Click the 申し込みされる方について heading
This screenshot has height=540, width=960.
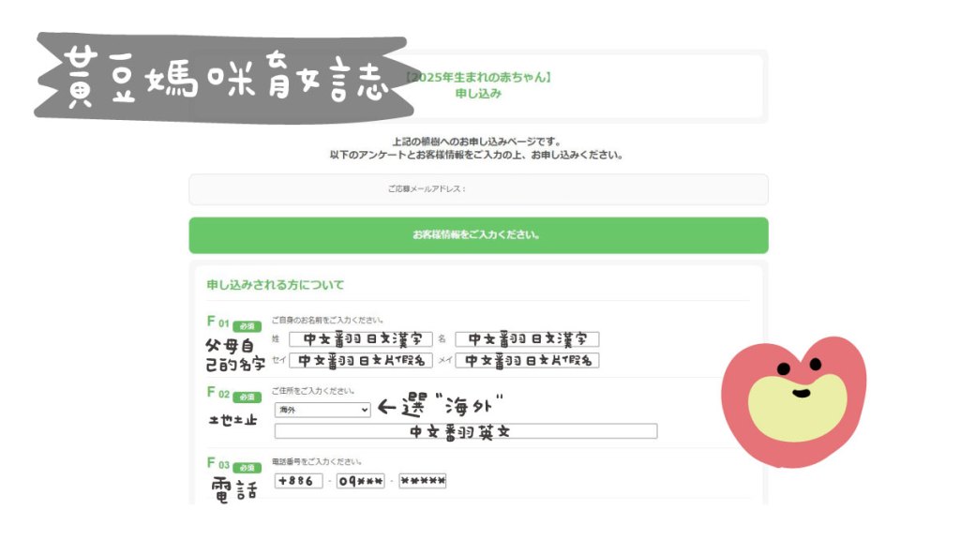tap(275, 285)
